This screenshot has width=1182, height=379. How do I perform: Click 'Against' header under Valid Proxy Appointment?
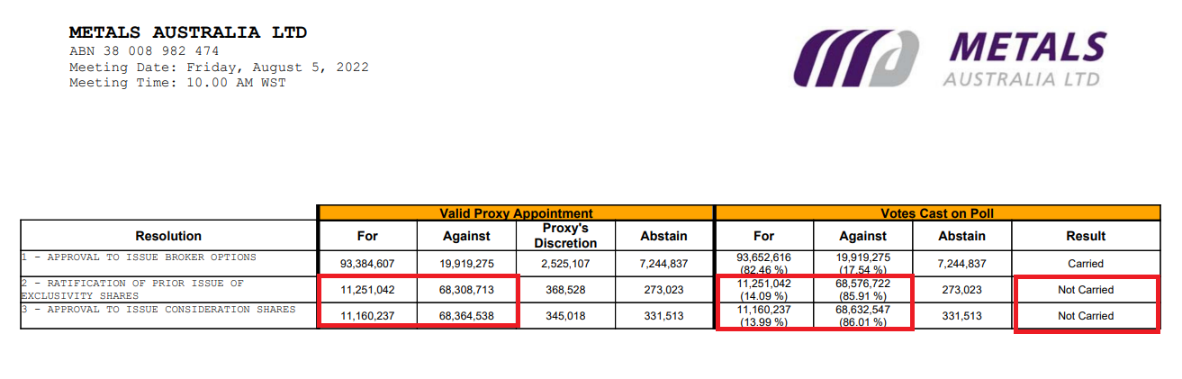(466, 236)
